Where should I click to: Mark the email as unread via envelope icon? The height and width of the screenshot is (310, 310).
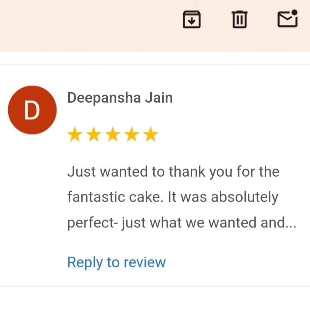pos(288,19)
